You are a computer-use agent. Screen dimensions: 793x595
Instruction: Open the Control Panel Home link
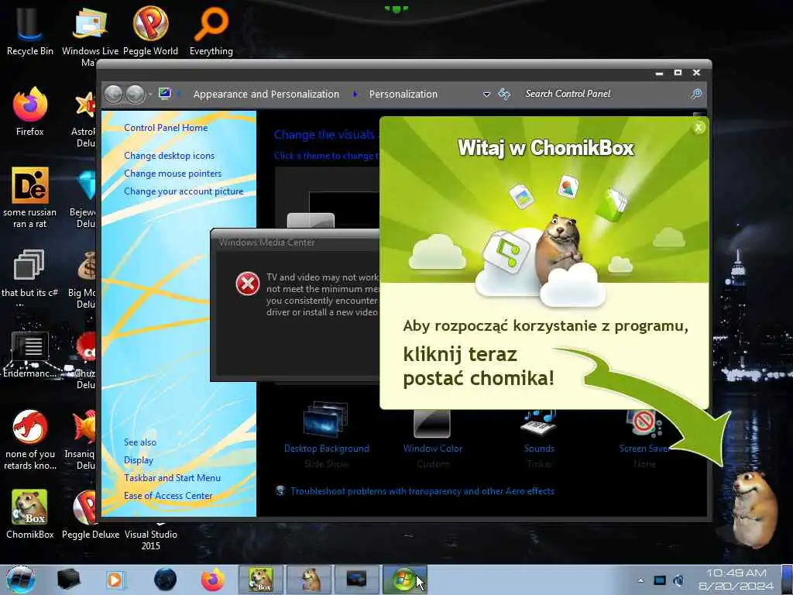[x=166, y=128]
